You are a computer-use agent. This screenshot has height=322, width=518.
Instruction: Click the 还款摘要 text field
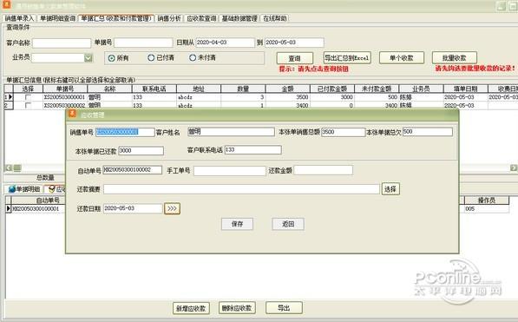241,189
